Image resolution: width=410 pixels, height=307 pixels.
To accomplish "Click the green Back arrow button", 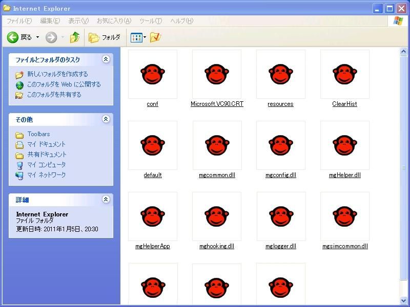I will (13, 37).
